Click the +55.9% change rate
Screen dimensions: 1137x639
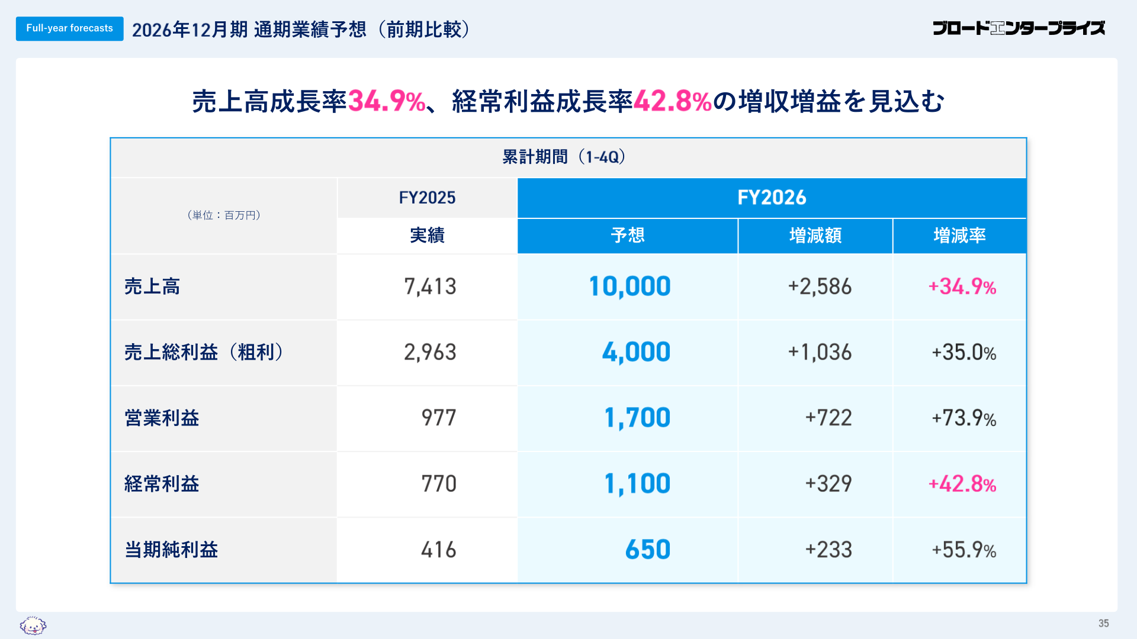coord(964,550)
